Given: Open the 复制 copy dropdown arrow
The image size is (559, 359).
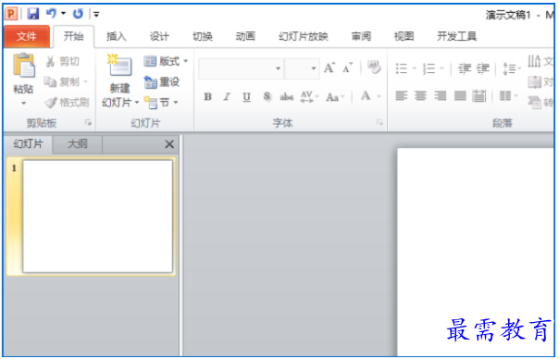Looking at the screenshot, I should (x=85, y=82).
